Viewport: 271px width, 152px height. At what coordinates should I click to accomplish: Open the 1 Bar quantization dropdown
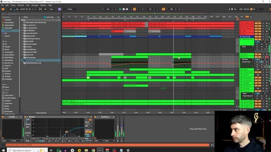(x=52, y=9)
